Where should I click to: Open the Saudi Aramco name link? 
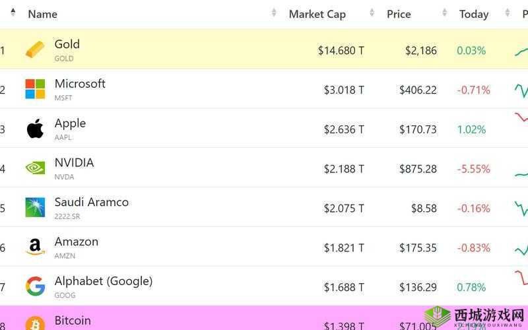91,202
